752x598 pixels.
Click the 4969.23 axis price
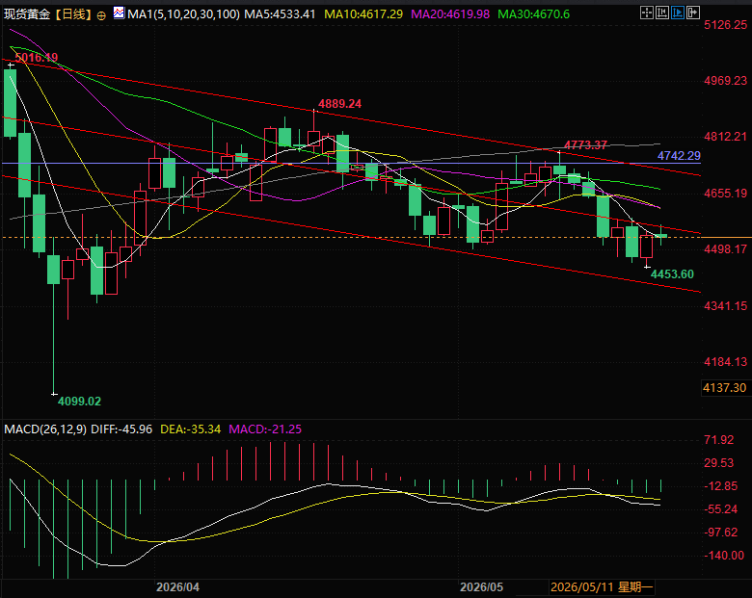726,81
